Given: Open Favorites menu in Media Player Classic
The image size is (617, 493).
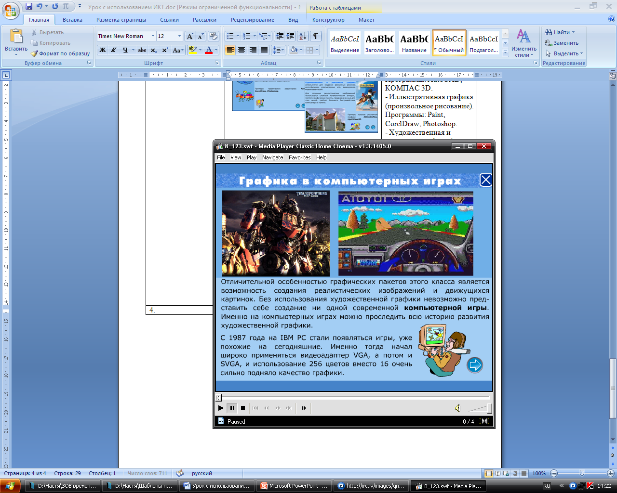Looking at the screenshot, I should pyautogui.click(x=299, y=157).
